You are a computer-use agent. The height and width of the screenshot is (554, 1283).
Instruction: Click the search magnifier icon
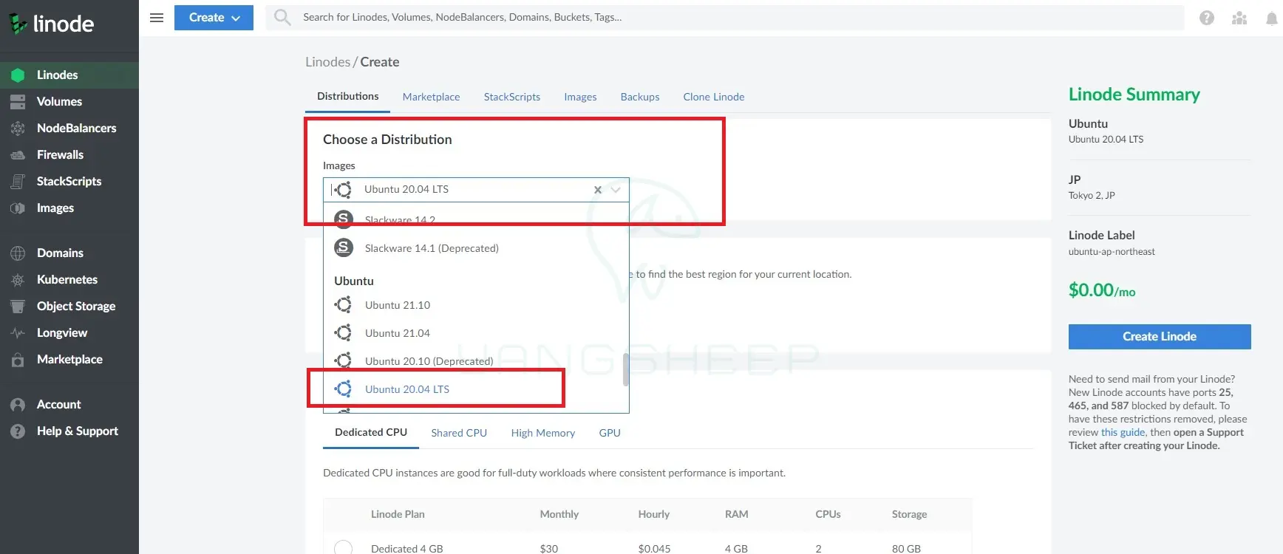coord(282,17)
